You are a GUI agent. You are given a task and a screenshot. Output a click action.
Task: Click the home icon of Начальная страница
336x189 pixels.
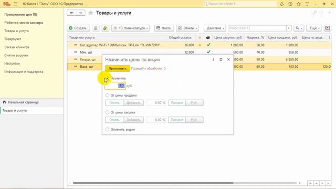click(4, 102)
